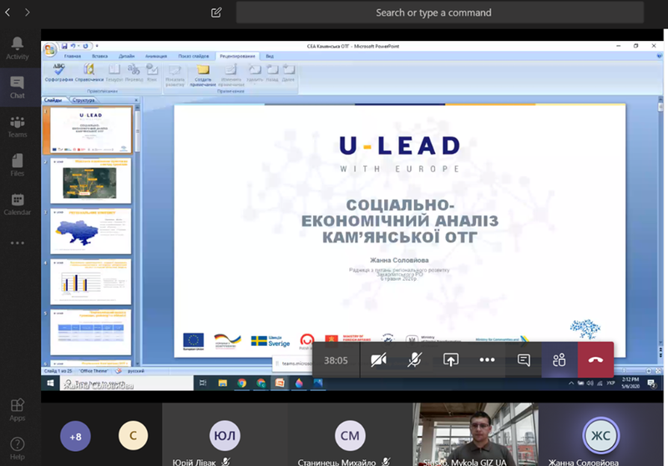Switch to Показ слайдов ribbon tab
This screenshot has height=466, width=668.
[194, 56]
